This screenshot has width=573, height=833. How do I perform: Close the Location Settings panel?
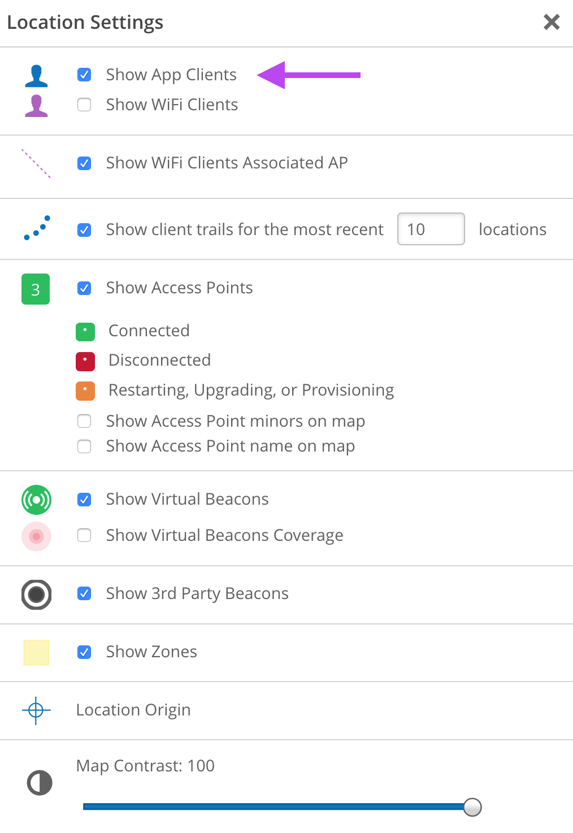tap(552, 22)
